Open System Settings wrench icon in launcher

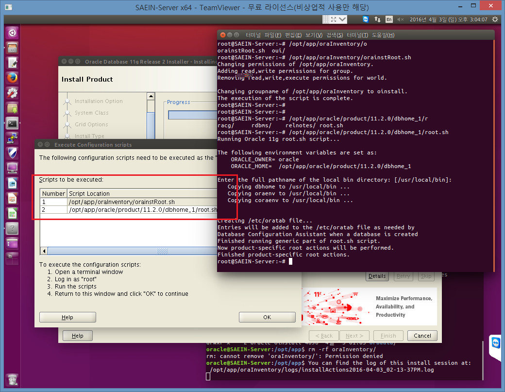pyautogui.click(x=12, y=93)
